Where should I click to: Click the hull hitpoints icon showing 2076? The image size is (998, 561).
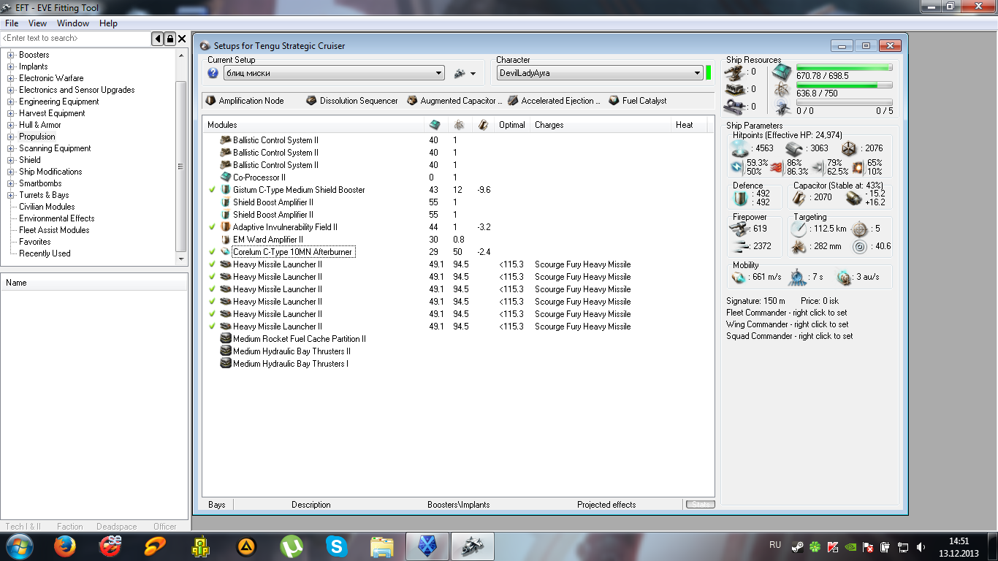pos(849,148)
